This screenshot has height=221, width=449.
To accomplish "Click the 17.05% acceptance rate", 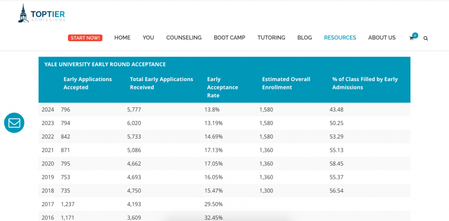I will point(214,164).
